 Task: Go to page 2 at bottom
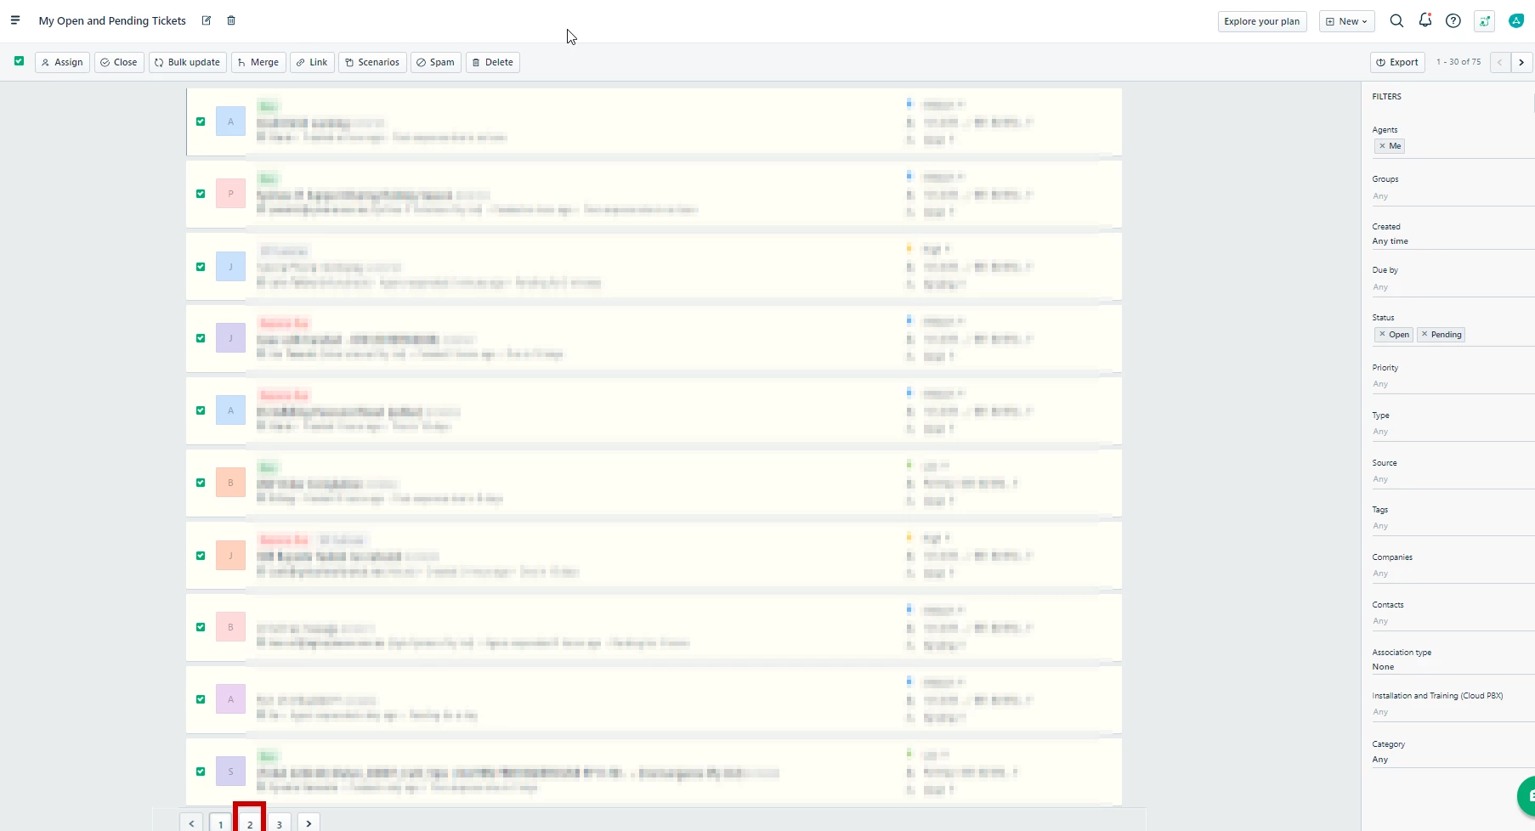(250, 823)
